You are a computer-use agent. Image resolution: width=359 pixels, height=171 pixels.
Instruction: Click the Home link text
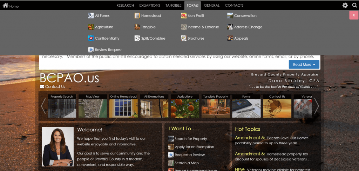(14, 6)
